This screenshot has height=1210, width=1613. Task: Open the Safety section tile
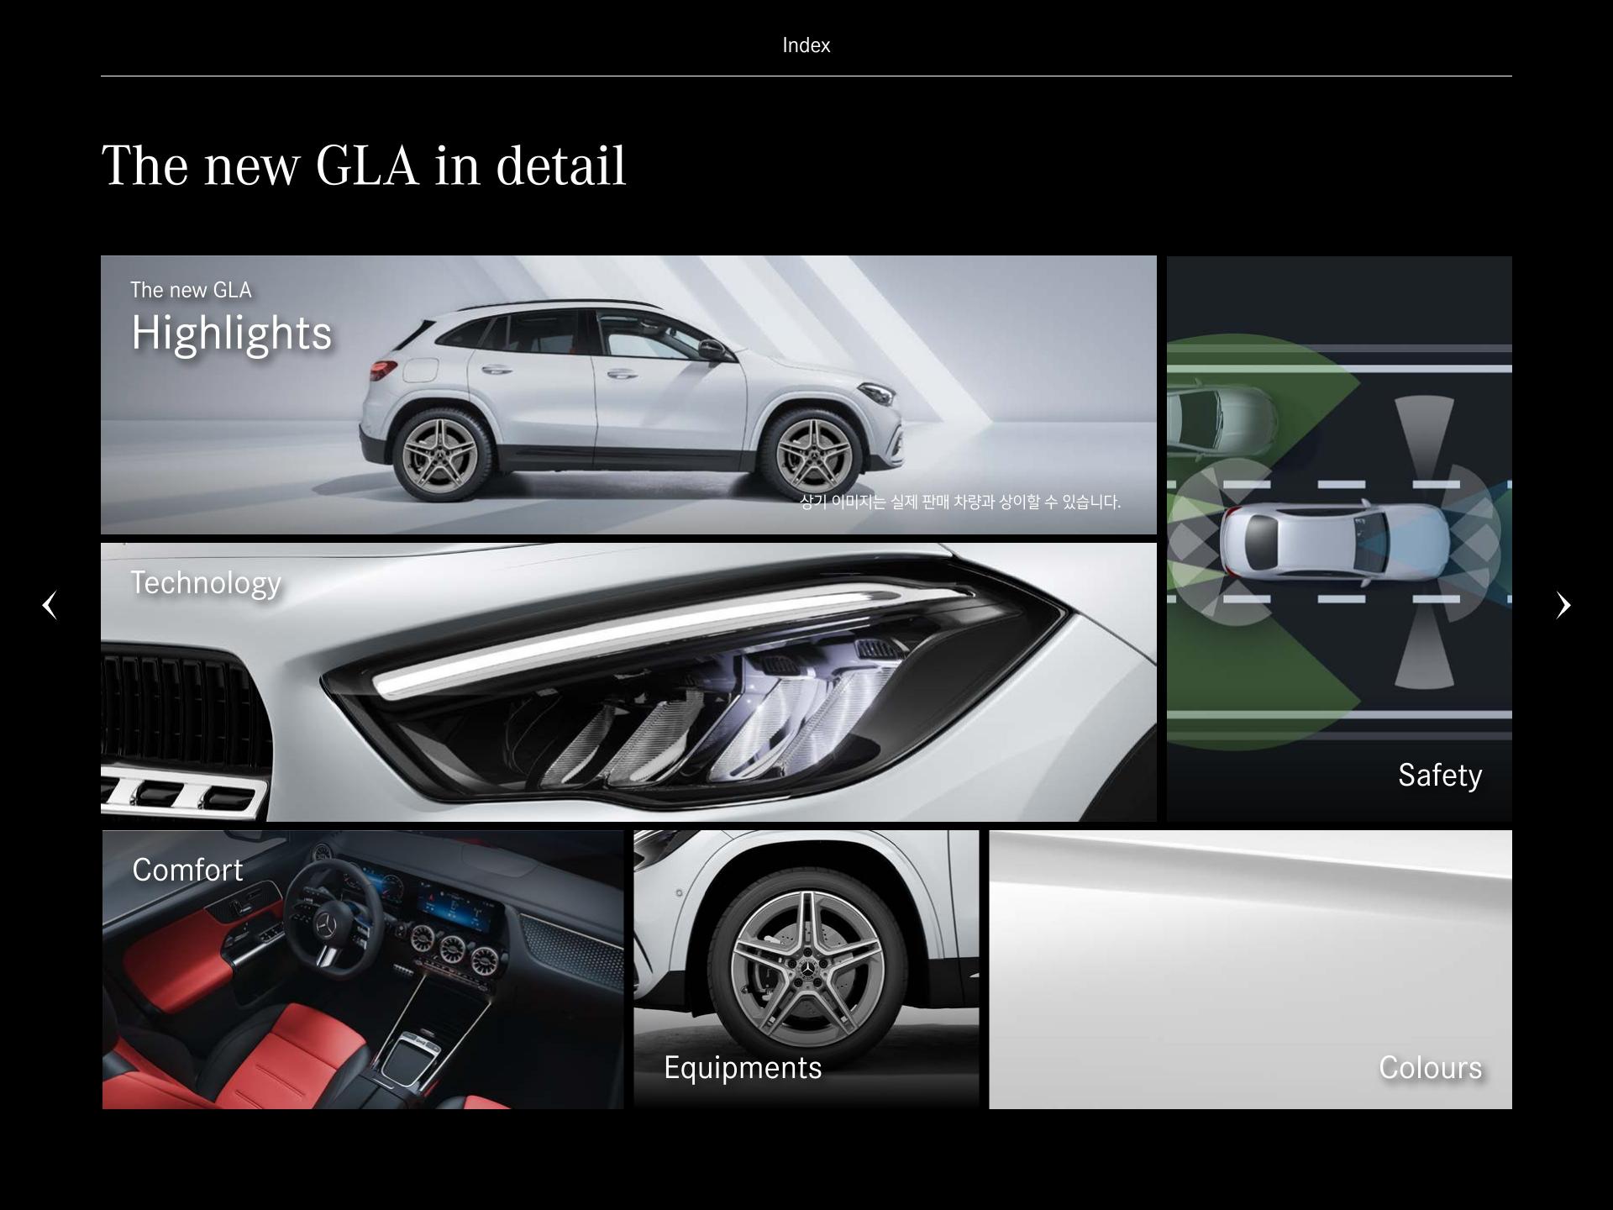point(1339,539)
